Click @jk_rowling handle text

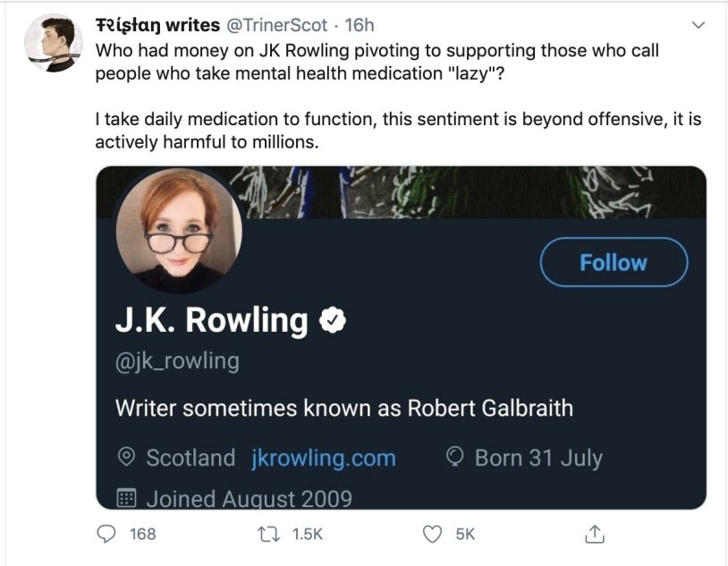pos(175,360)
